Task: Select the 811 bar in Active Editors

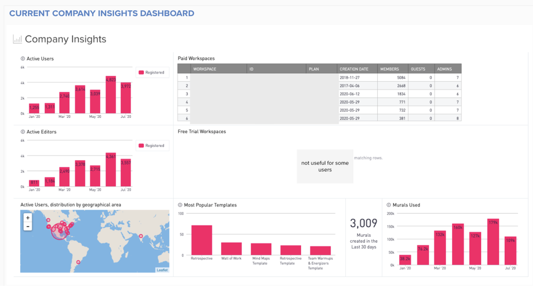Action: pyautogui.click(x=34, y=184)
